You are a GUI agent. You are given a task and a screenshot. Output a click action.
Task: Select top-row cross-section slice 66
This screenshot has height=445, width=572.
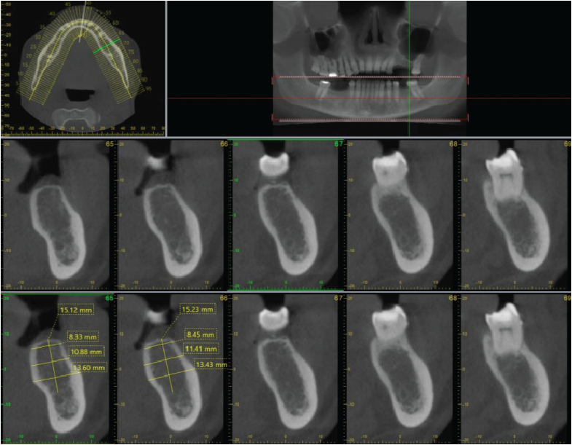coord(171,215)
